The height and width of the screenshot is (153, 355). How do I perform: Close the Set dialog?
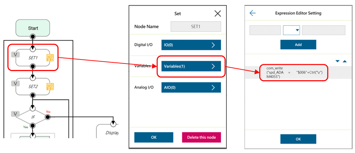pos(217,14)
